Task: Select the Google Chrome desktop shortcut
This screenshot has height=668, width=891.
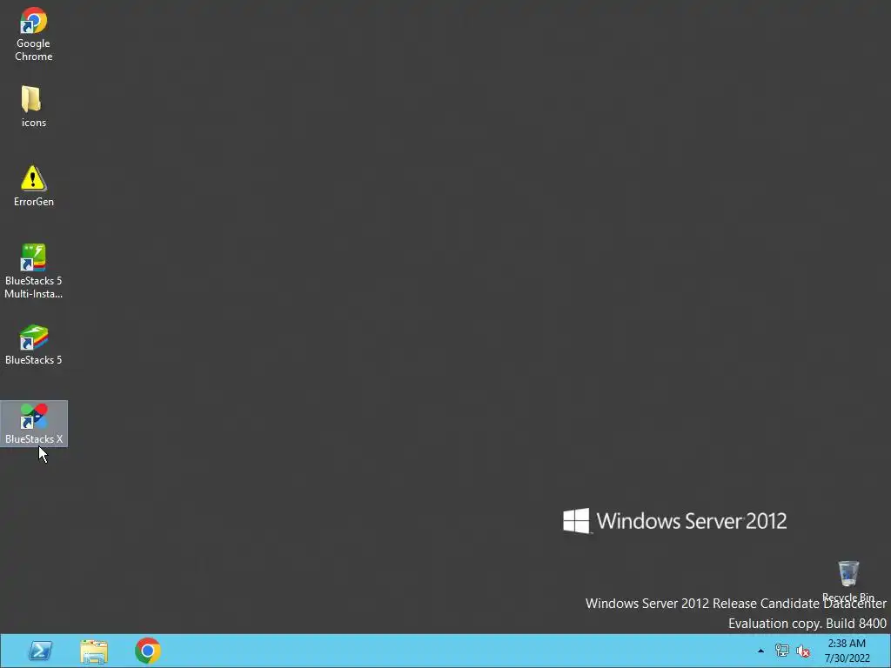Action: [34, 34]
